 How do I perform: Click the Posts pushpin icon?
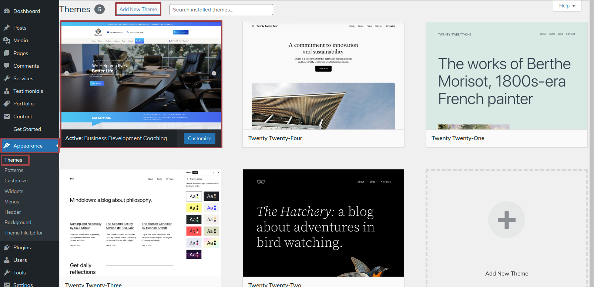(x=7, y=28)
